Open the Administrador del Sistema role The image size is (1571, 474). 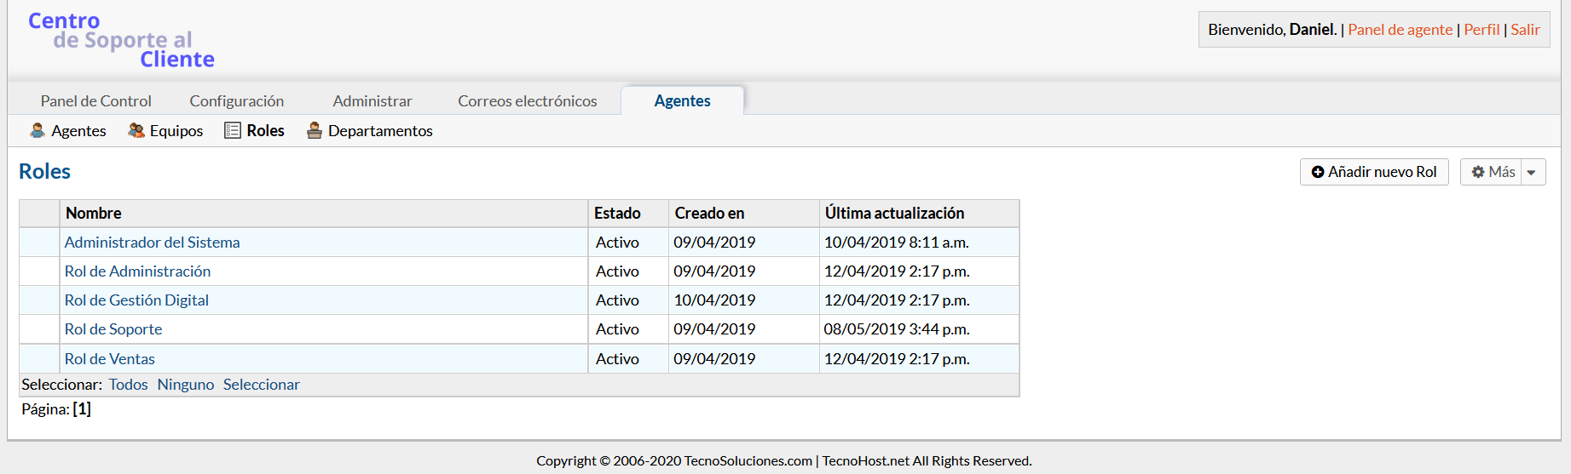[153, 243]
